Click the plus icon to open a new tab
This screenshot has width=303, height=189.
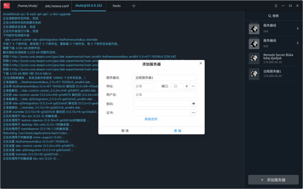click(x=134, y=6)
